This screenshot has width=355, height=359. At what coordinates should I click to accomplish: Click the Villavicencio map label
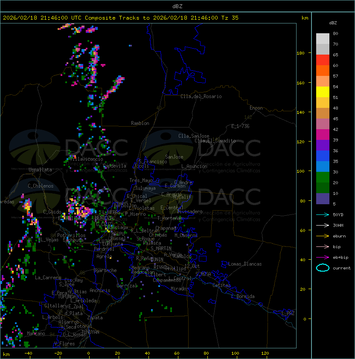(86, 159)
